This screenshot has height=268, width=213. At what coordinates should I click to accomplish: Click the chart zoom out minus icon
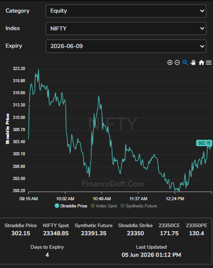click(x=177, y=62)
